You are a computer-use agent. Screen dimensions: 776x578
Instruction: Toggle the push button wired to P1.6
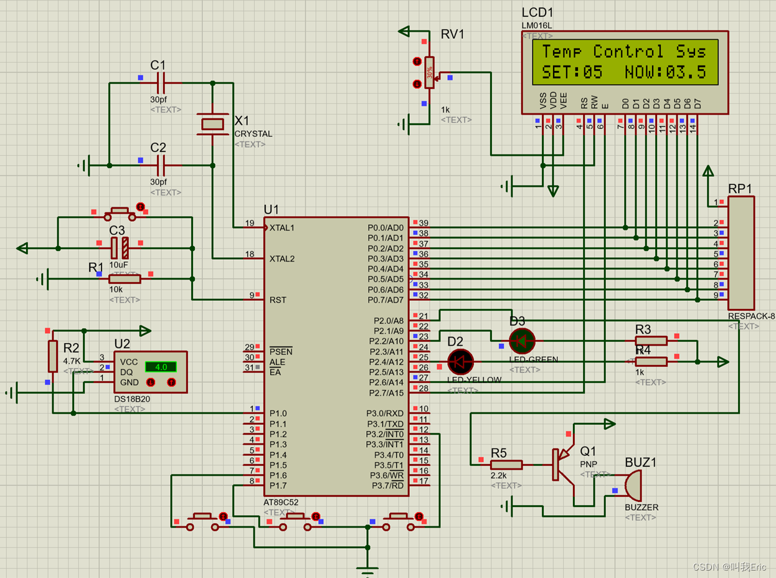point(202,521)
